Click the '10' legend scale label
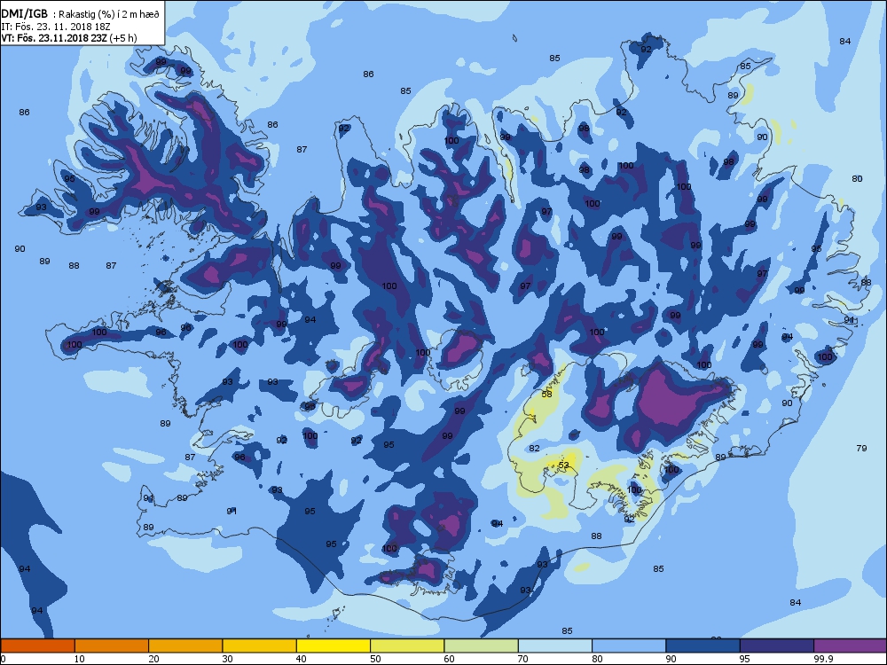 [80, 659]
